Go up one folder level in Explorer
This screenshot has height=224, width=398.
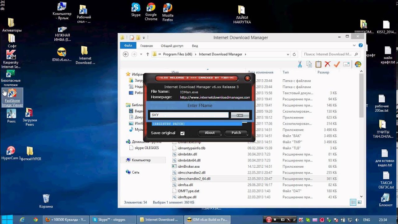click(148, 54)
